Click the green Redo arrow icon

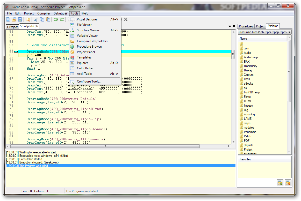[62, 19]
